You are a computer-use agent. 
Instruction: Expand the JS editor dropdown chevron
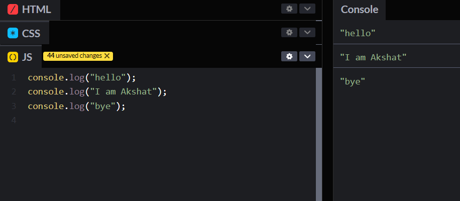(307, 56)
